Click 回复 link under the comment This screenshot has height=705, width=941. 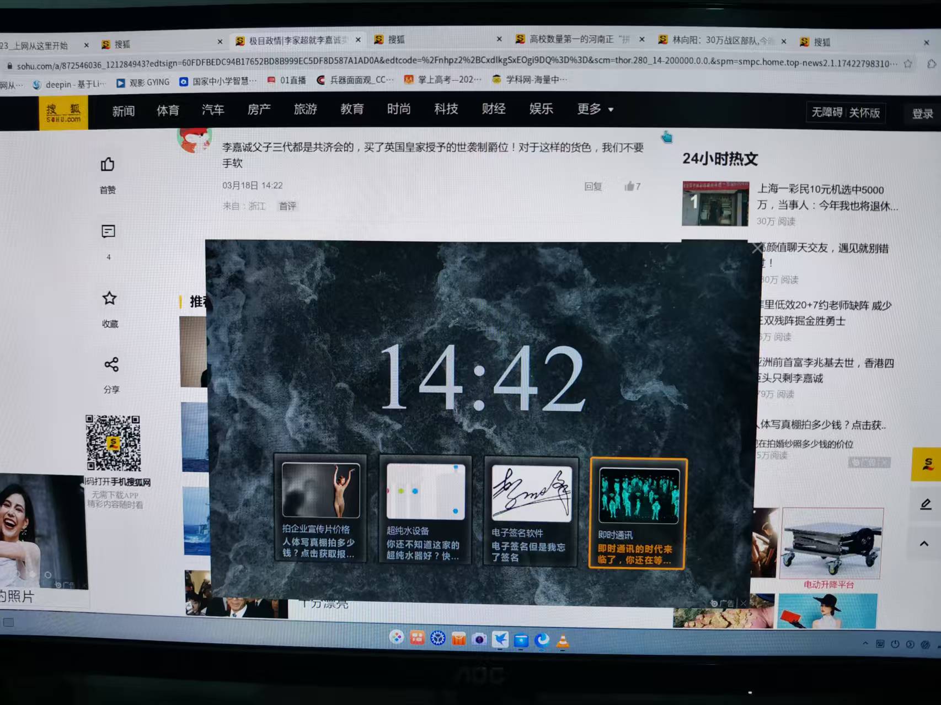click(593, 186)
